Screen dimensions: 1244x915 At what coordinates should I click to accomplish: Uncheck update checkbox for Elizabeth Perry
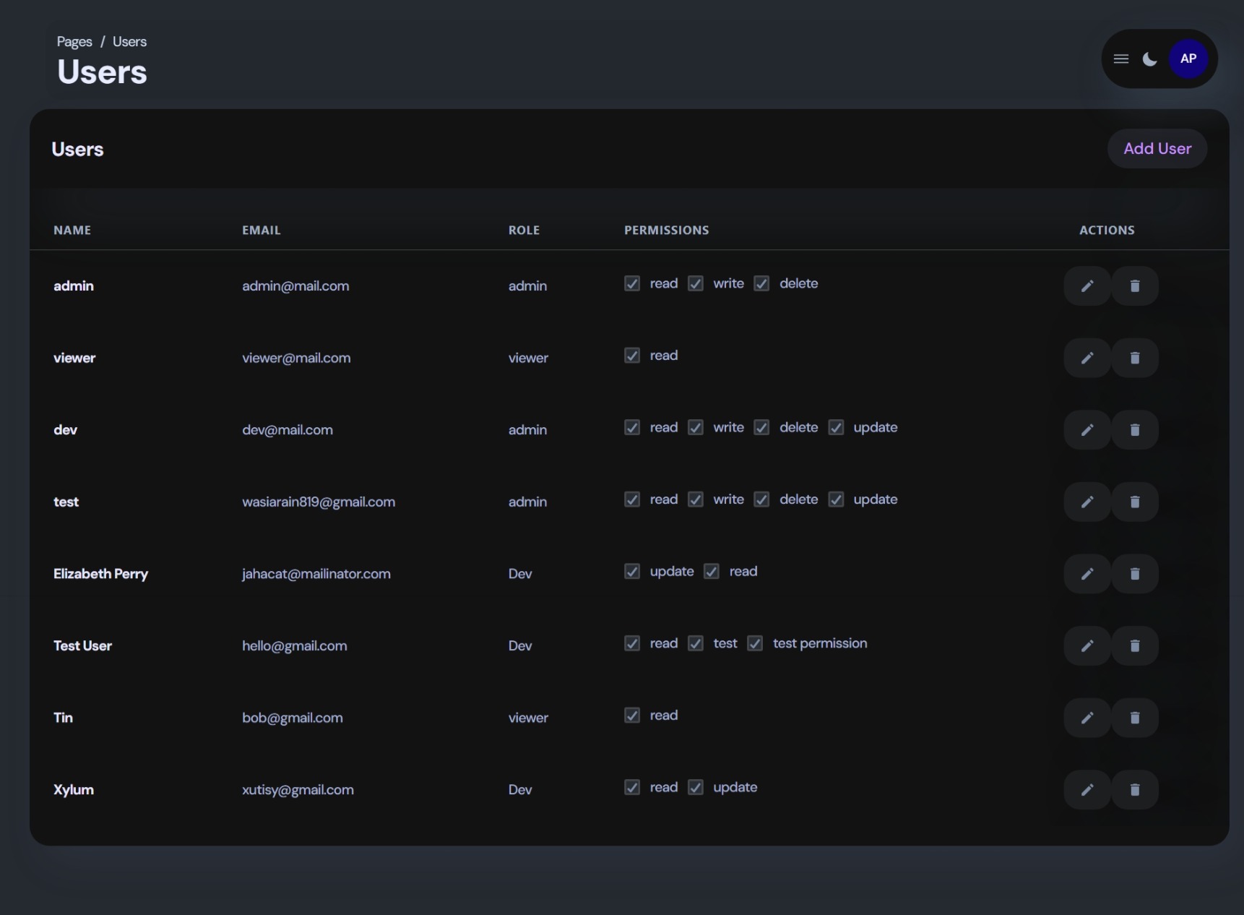point(632,572)
